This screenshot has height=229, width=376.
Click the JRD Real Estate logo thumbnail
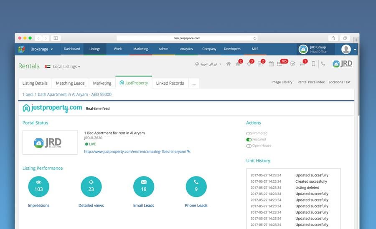[x=50, y=143]
